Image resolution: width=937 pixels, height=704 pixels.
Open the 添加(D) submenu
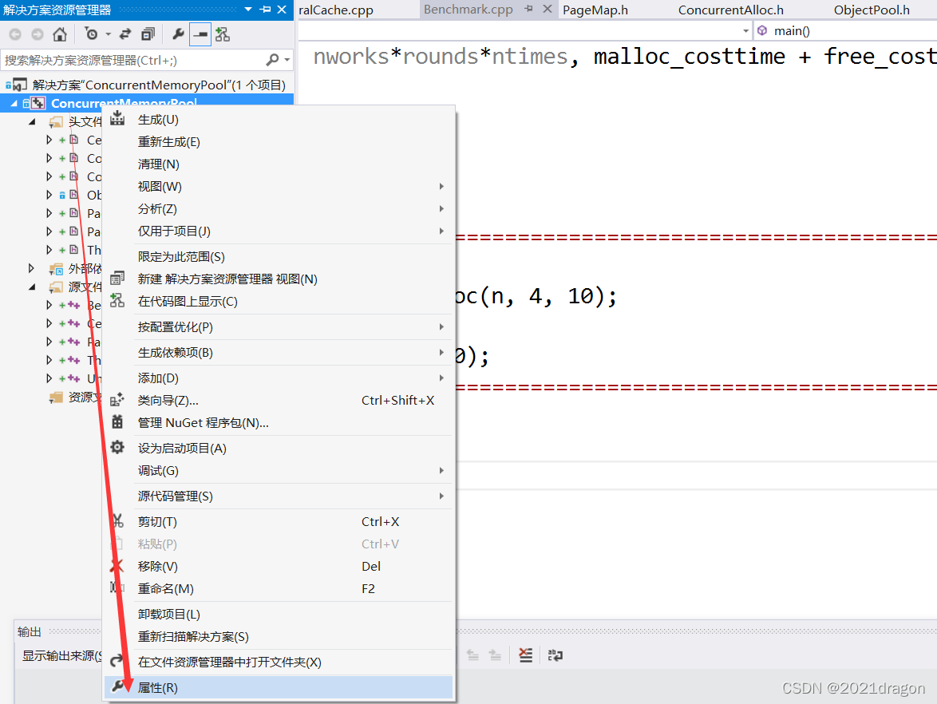click(x=279, y=378)
